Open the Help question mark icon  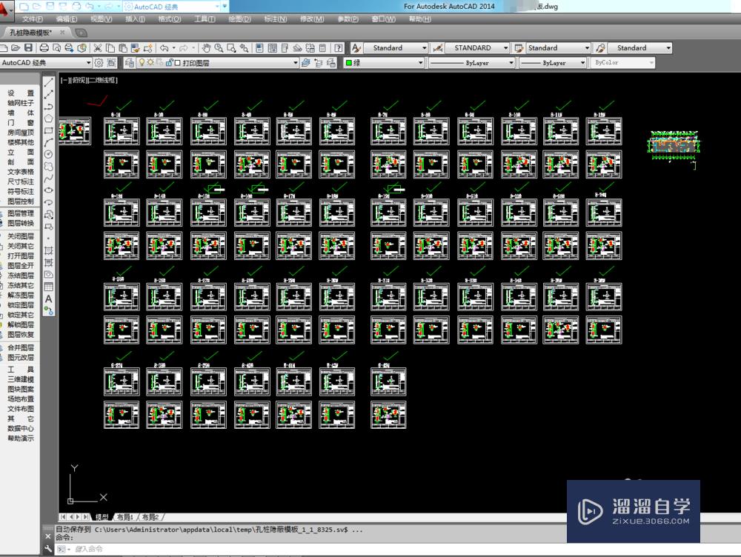(339, 47)
